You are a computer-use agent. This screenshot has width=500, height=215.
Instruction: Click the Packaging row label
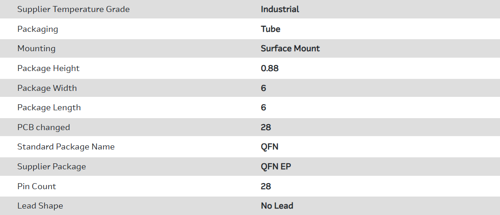(x=38, y=29)
